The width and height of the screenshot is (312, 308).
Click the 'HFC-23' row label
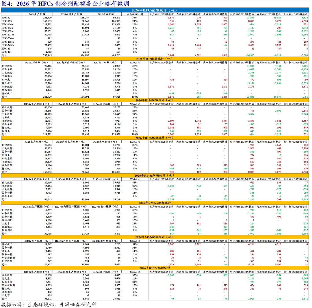tap(6, 52)
